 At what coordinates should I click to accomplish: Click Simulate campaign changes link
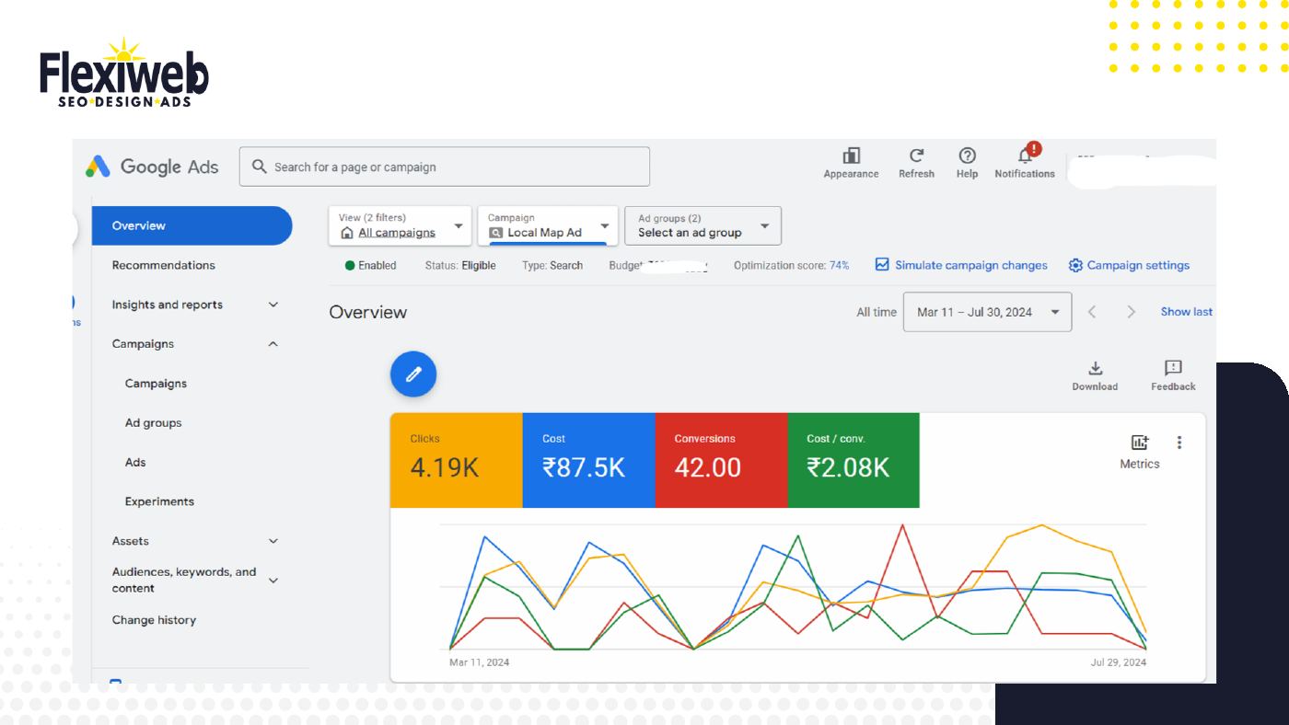tap(961, 265)
